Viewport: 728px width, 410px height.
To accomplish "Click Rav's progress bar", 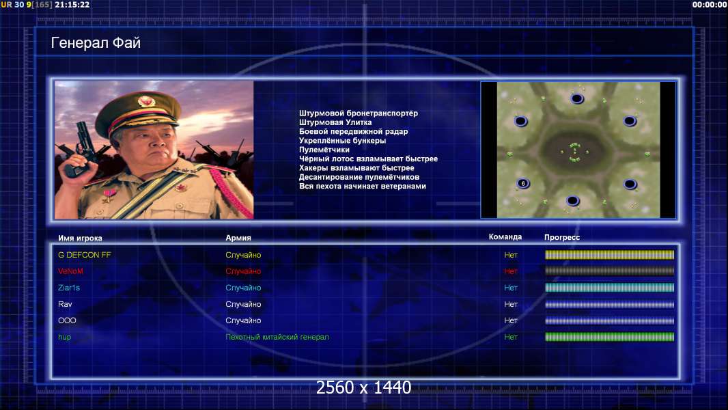I will point(609,305).
